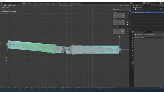Image resolution: width=164 pixels, height=92 pixels.
Task: Toggle the Collection exclude checkbox
Action: click(161, 9)
